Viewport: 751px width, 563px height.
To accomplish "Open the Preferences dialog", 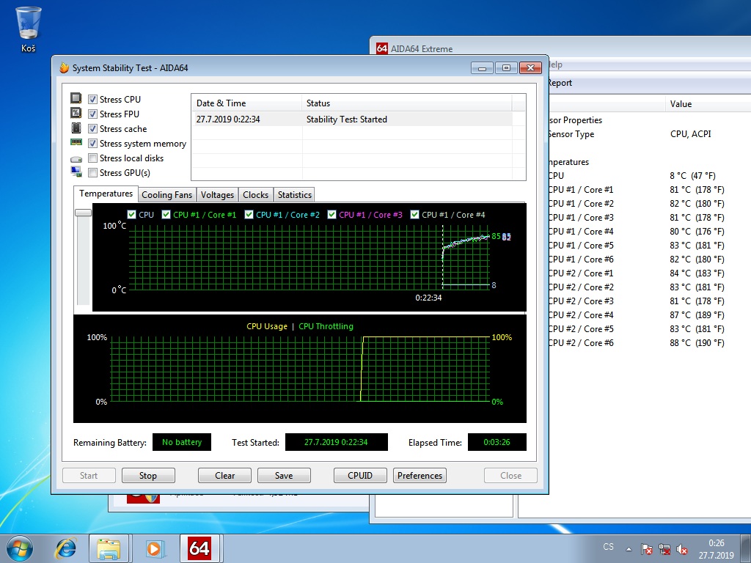I will pos(420,476).
